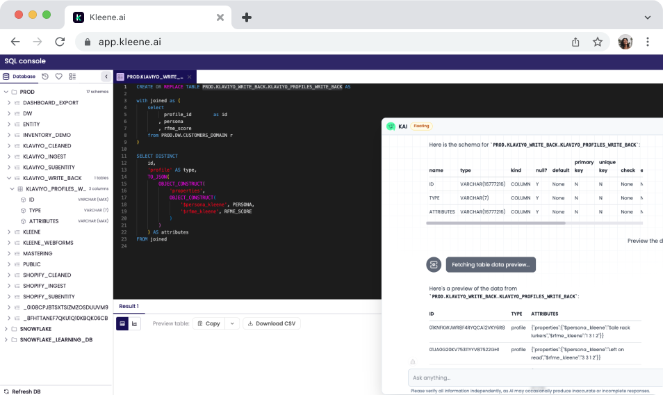The height and width of the screenshot is (395, 663).
Task: Collapse the PROD database node
Action: click(x=6, y=92)
